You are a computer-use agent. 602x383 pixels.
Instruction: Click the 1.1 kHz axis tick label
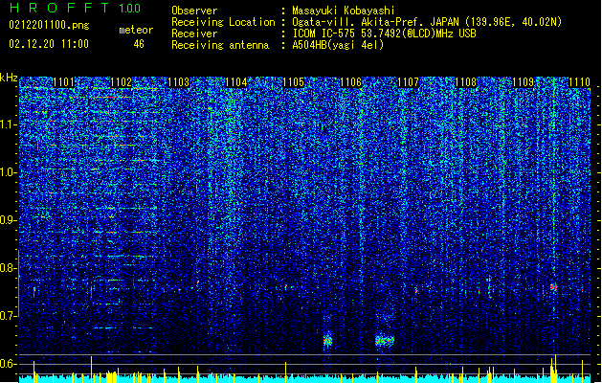click(9, 124)
